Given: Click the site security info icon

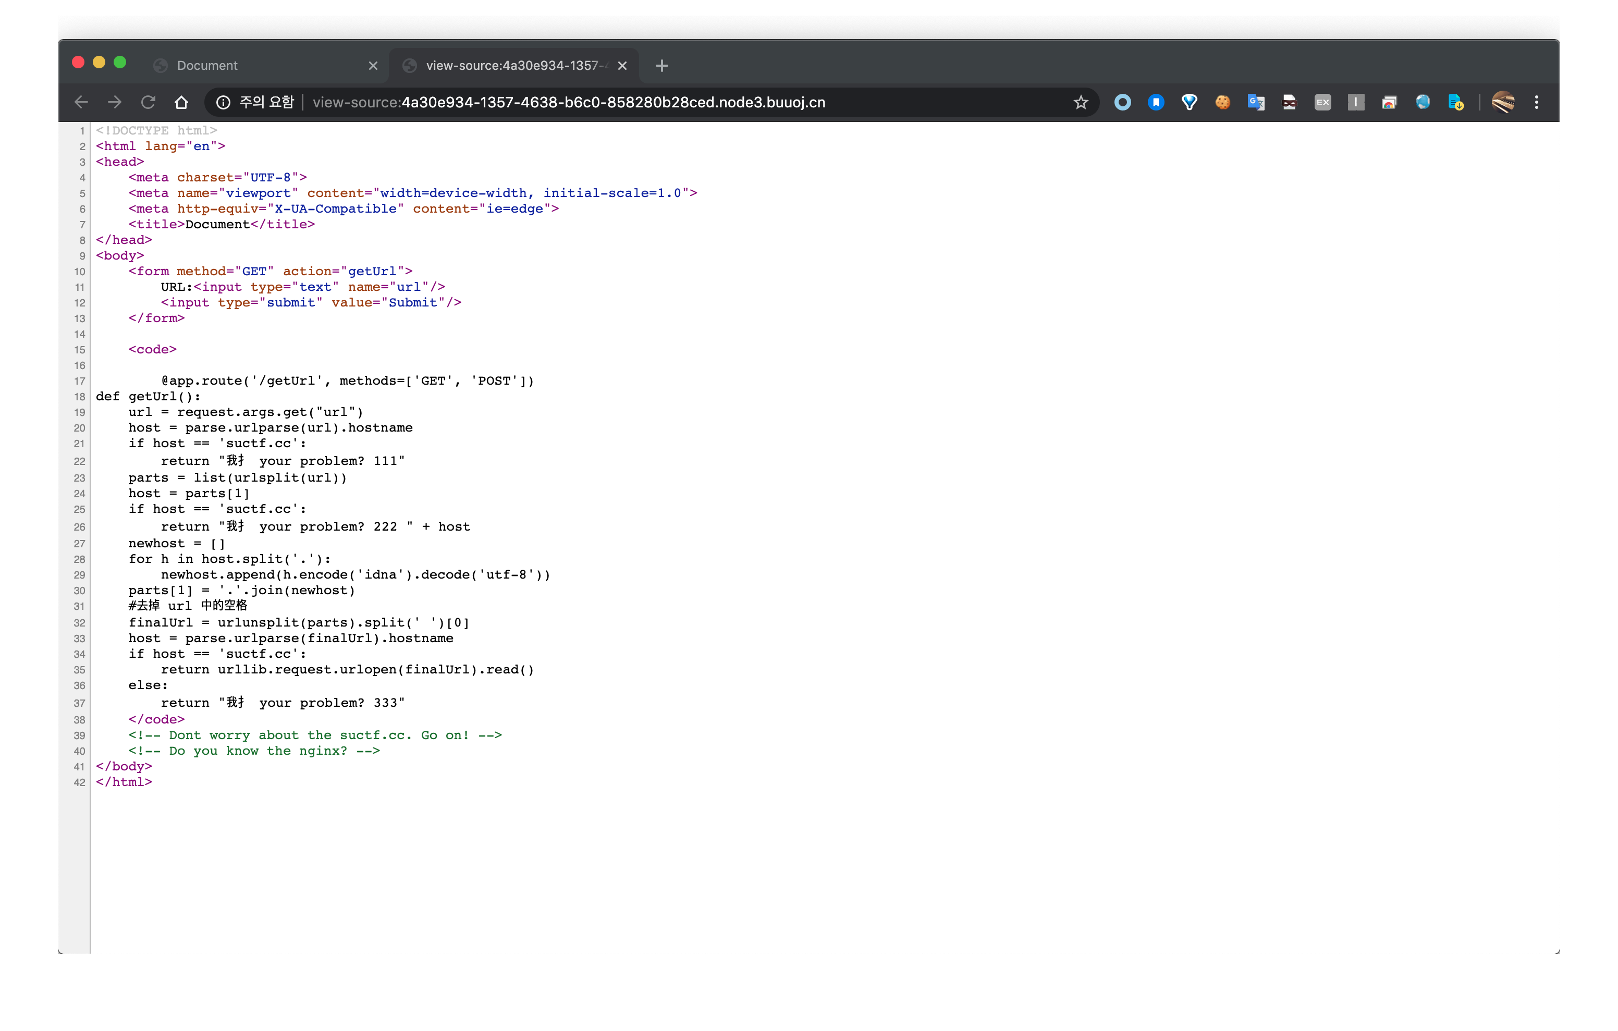Looking at the screenshot, I should click(223, 102).
